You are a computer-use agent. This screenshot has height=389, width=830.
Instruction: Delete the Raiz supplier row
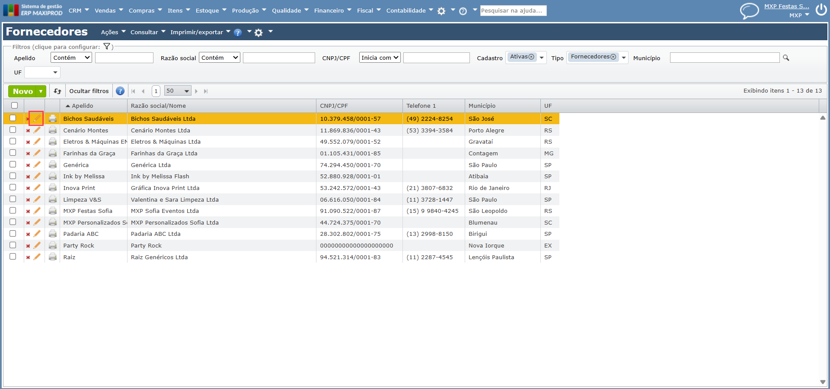pos(28,257)
